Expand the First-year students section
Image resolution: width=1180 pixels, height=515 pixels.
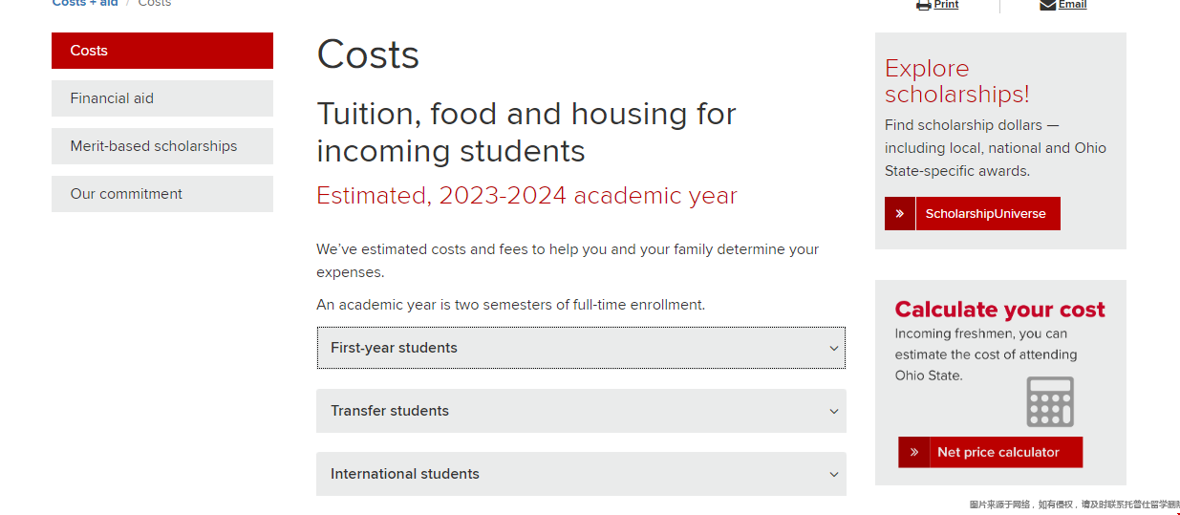[x=581, y=348]
